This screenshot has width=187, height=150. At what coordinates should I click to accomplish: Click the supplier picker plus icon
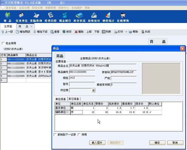pos(93,90)
